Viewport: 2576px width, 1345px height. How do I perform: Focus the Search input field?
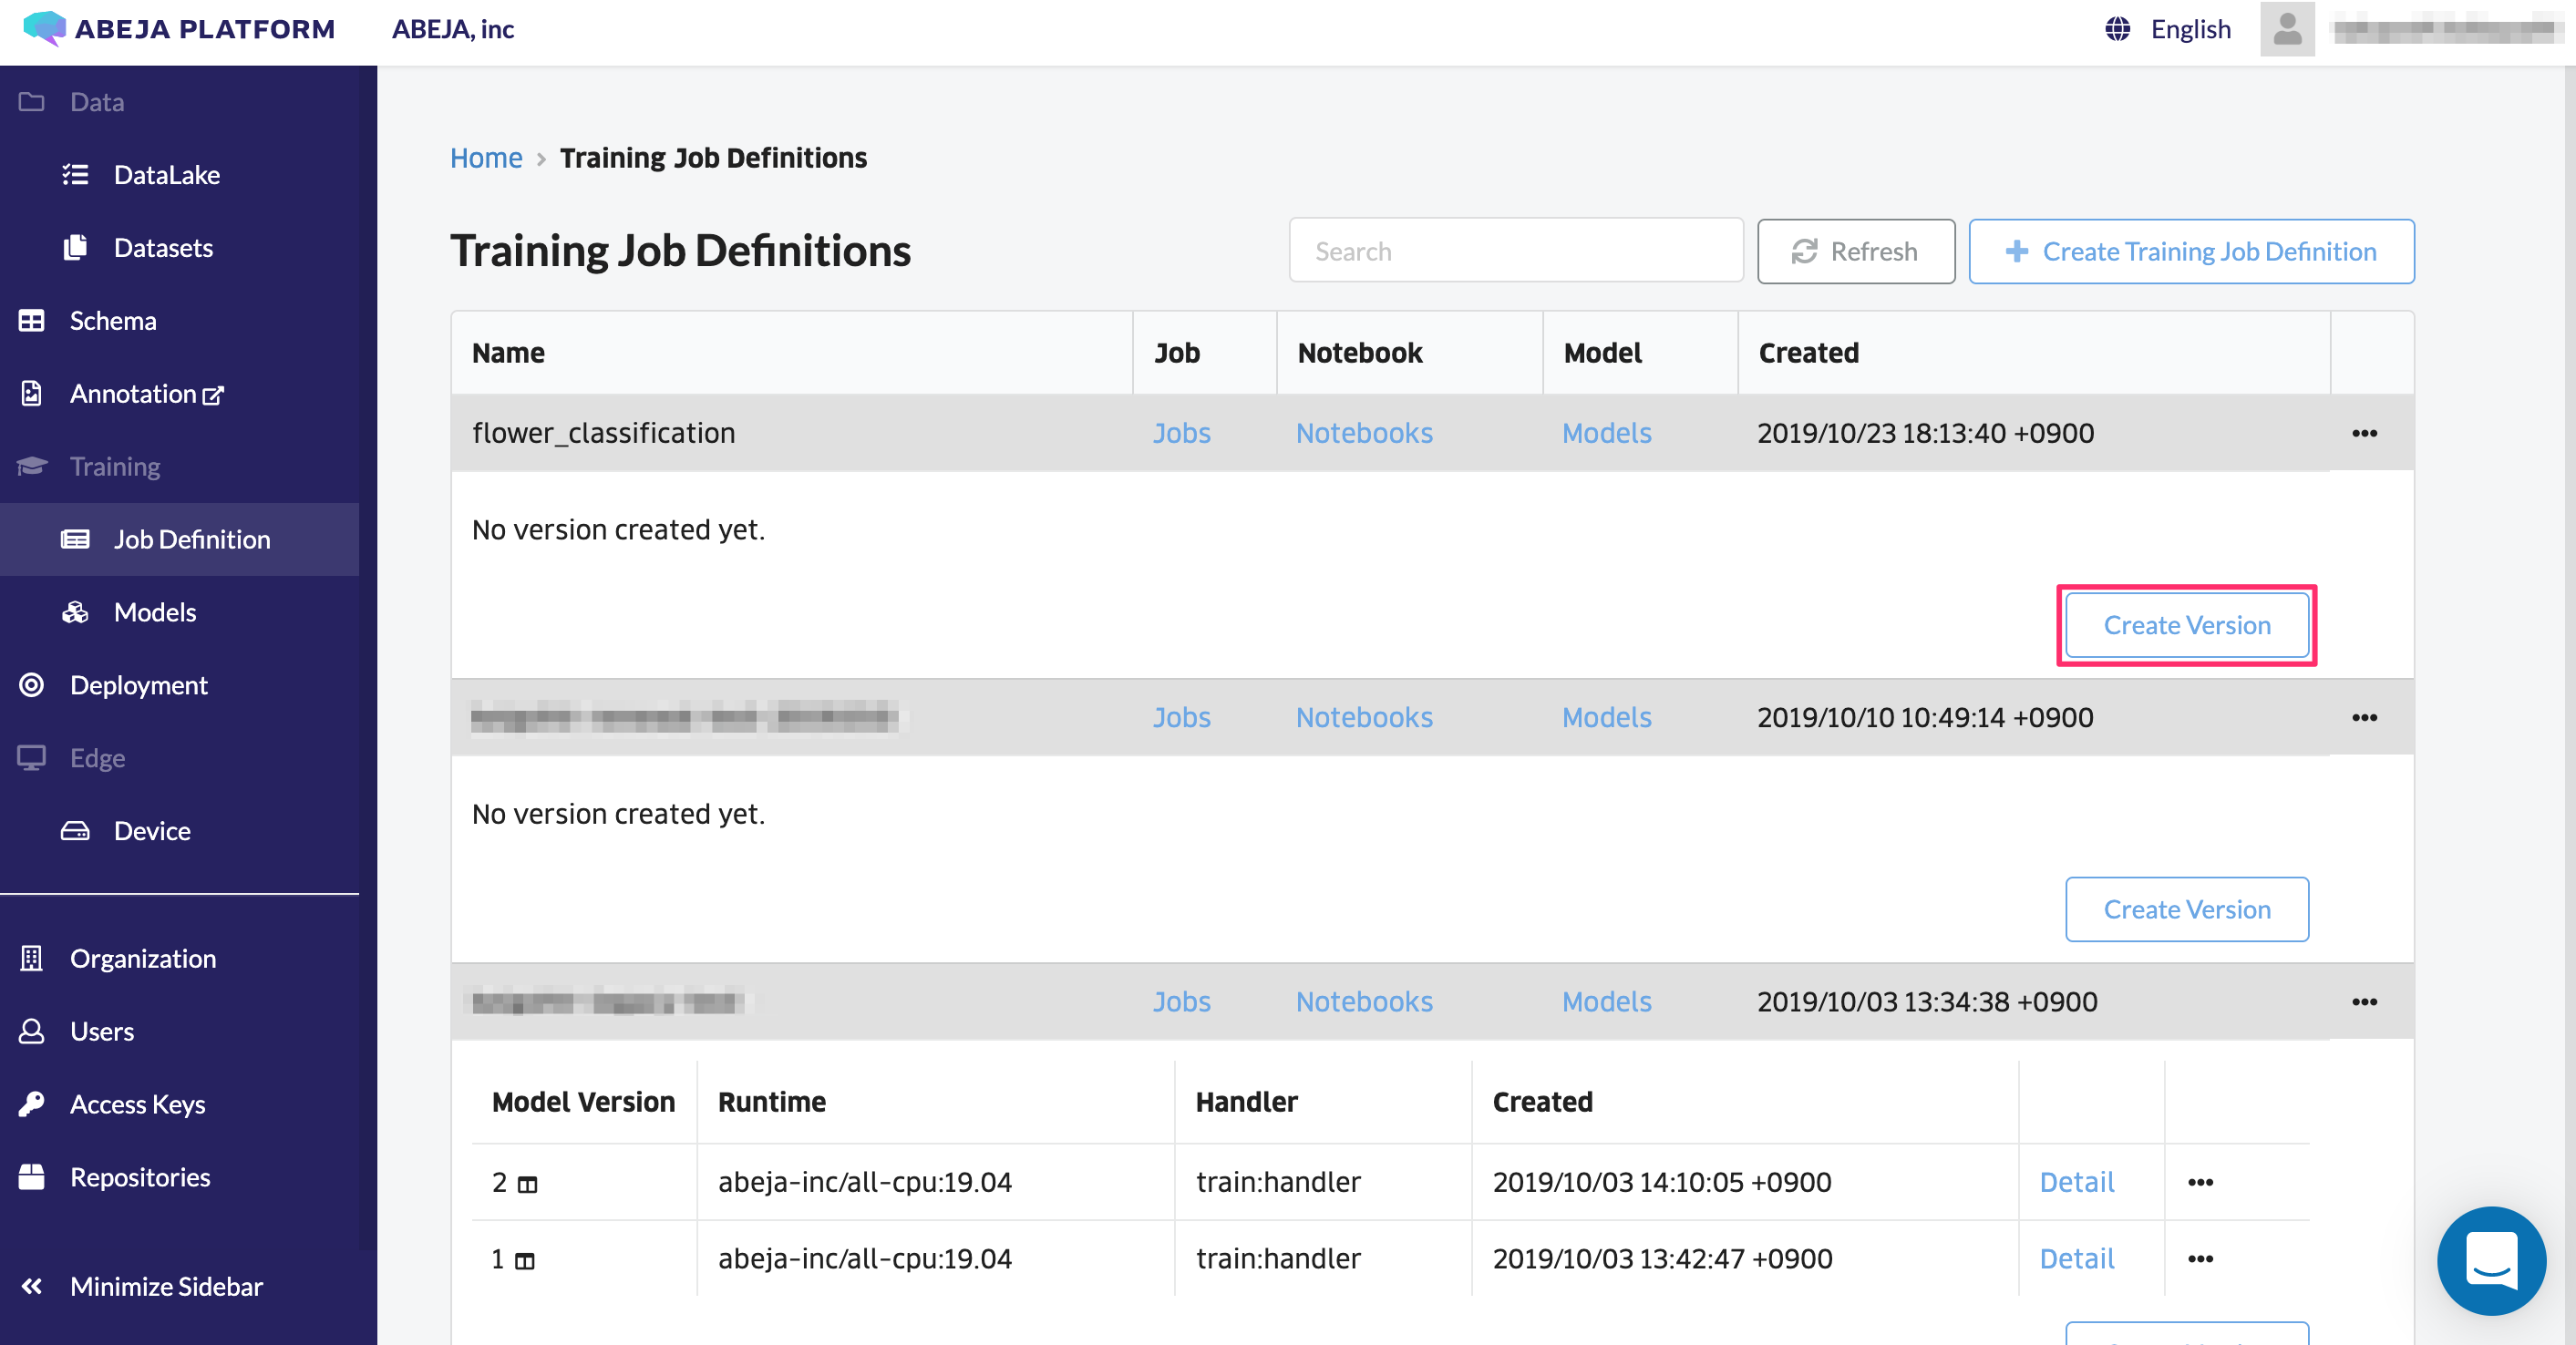1516,251
